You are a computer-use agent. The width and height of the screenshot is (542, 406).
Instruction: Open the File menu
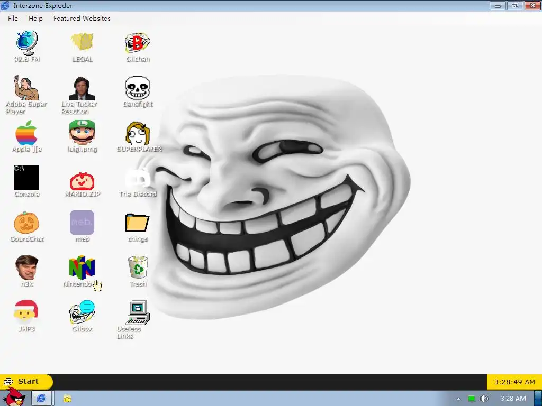pyautogui.click(x=13, y=19)
